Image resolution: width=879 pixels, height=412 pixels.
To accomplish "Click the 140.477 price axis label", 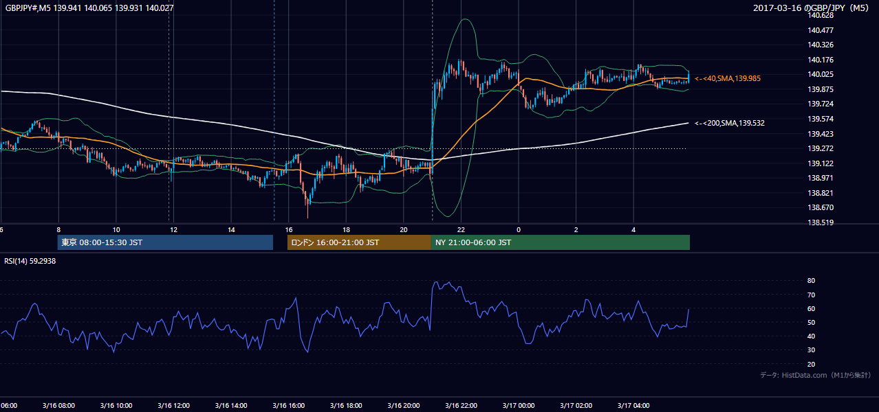I will coord(821,30).
